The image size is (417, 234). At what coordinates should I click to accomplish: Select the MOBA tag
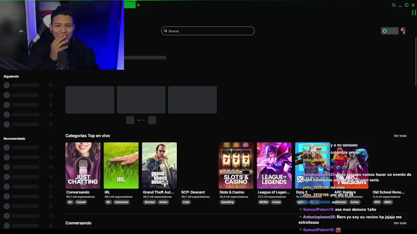(x=264, y=202)
